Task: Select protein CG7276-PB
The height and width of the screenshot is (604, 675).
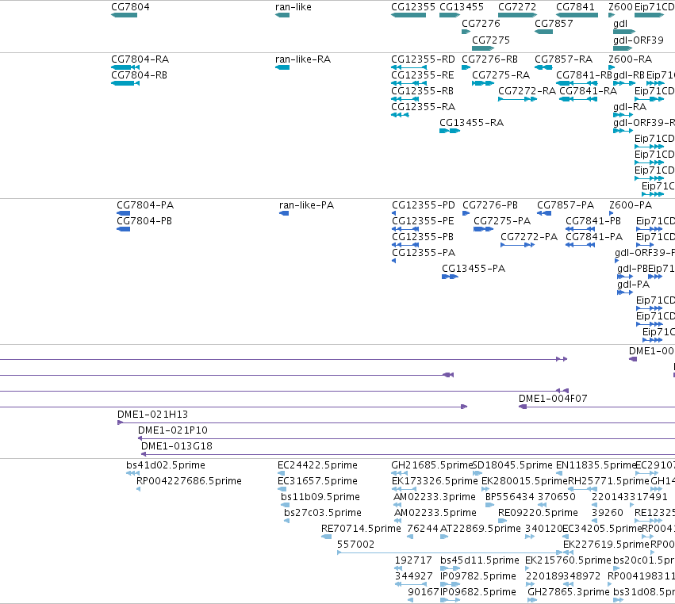Action: pos(490,205)
